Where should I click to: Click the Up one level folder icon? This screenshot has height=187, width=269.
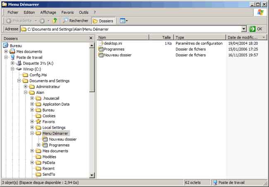(x=55, y=21)
